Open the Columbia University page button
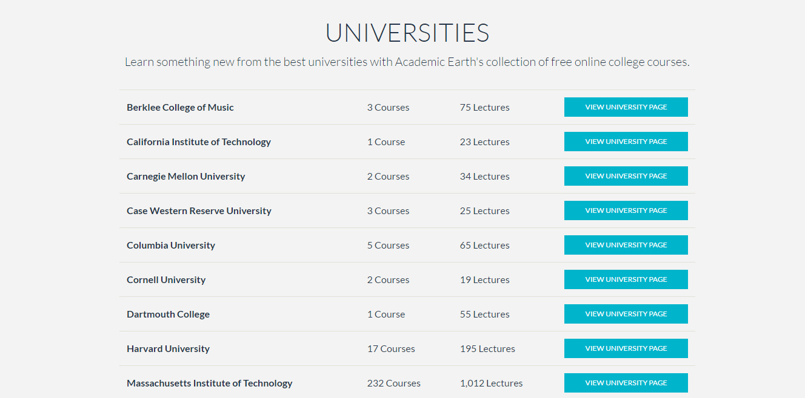Image resolution: width=805 pixels, height=398 pixels. tap(626, 245)
